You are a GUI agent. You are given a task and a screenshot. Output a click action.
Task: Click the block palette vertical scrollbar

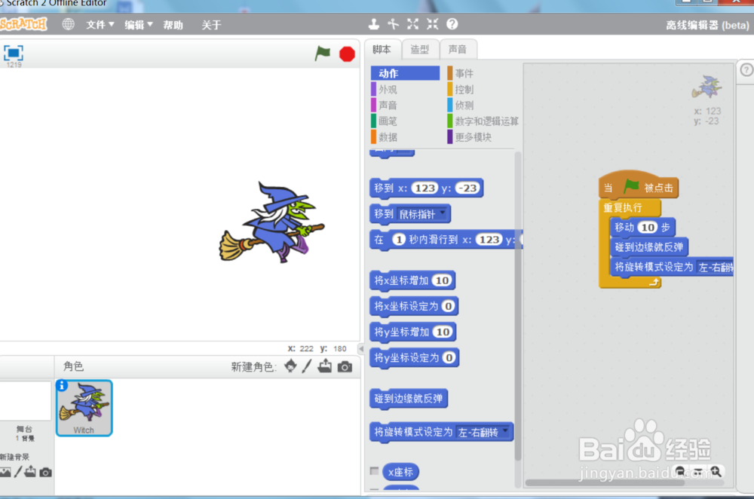click(518, 306)
